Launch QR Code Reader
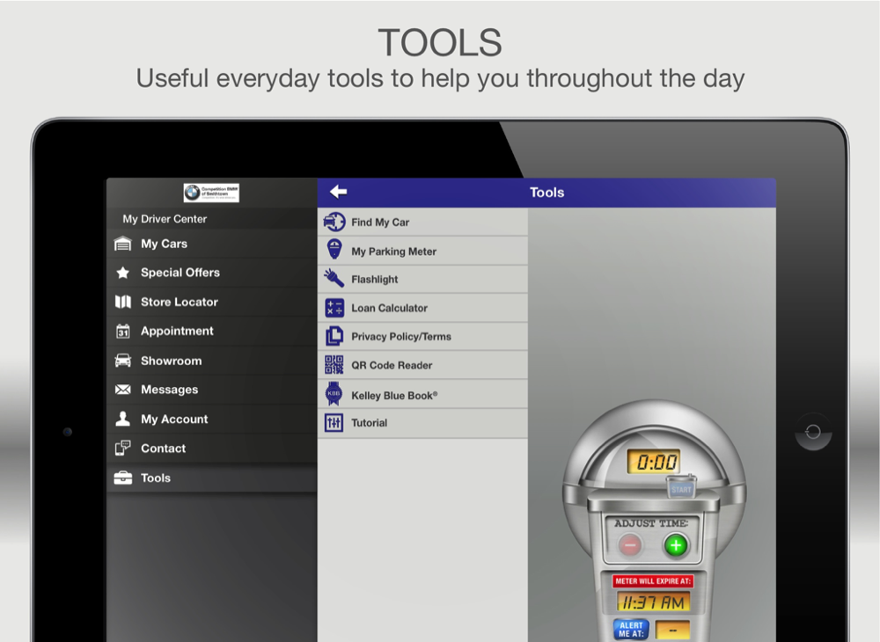 click(x=422, y=365)
